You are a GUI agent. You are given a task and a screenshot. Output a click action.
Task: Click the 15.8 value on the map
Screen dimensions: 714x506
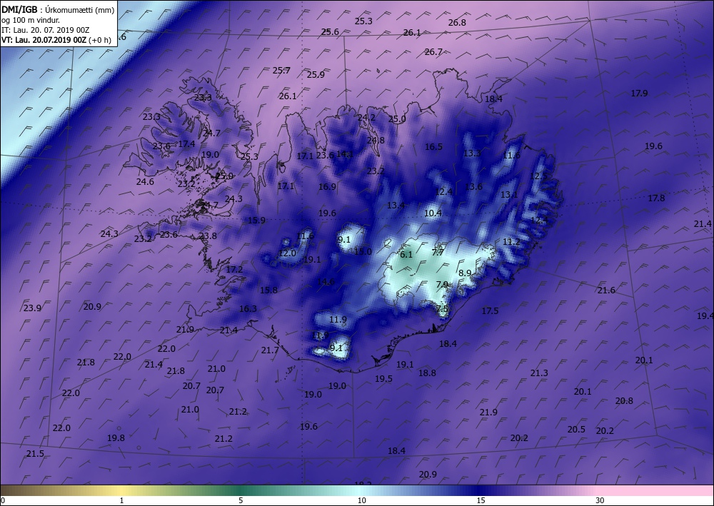point(268,290)
